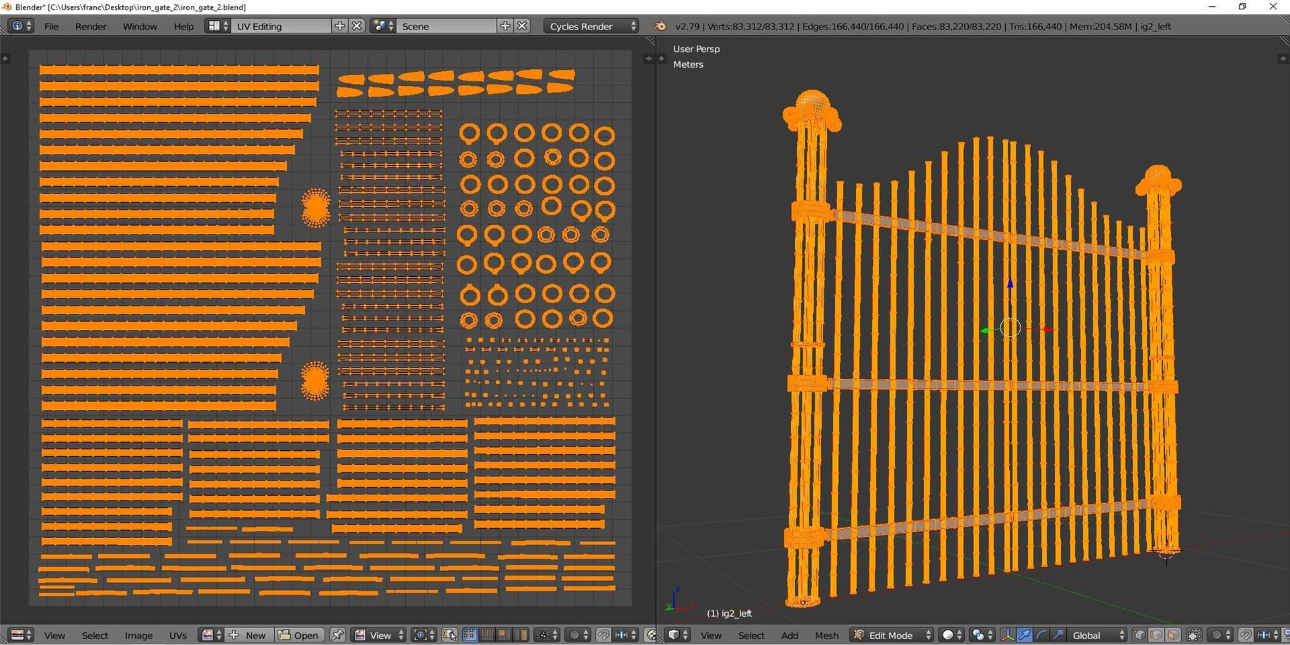Select UV edge selection mode
Screen dimensions: 1290x645
[x=487, y=635]
